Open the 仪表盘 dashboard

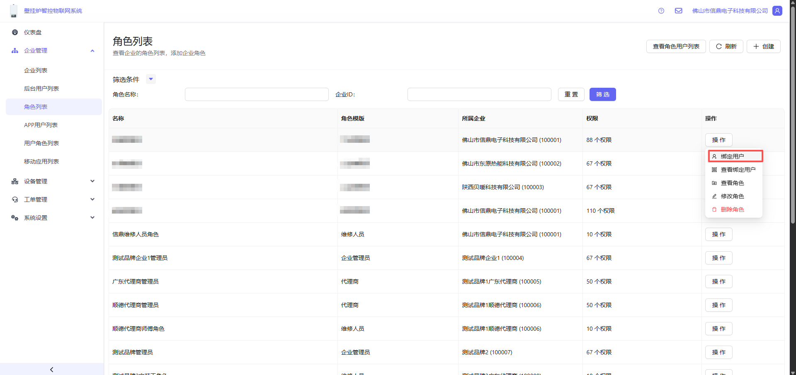(33, 32)
